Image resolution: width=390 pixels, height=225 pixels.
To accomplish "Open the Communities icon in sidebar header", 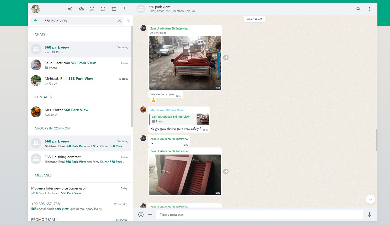I will (x=81, y=9).
